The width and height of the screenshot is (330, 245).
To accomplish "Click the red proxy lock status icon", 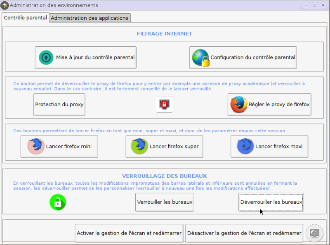I will tap(164, 105).
